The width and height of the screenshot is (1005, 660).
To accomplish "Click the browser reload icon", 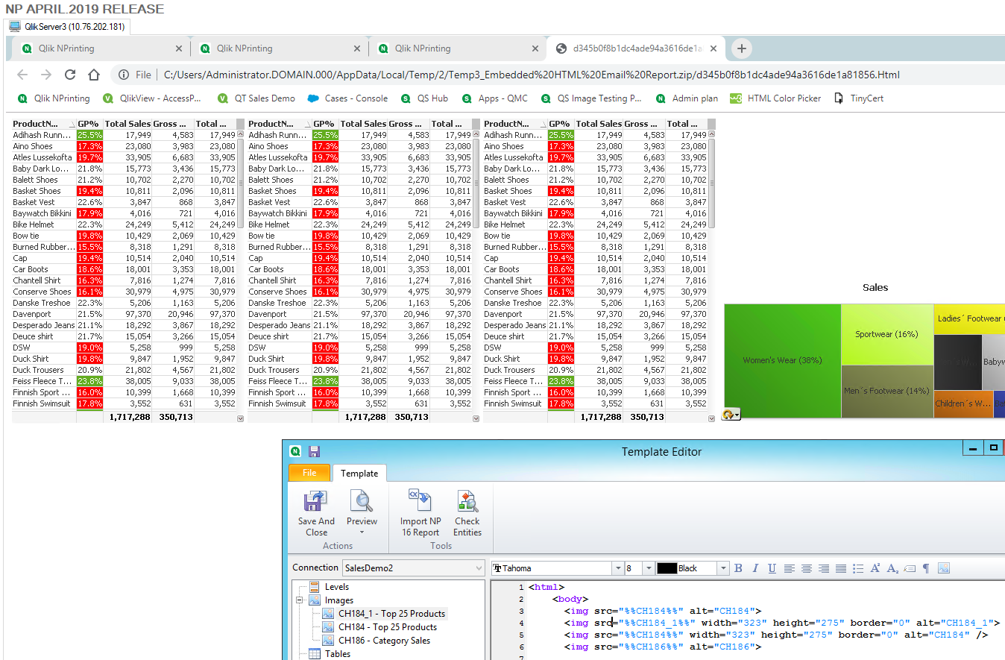I will click(x=70, y=75).
